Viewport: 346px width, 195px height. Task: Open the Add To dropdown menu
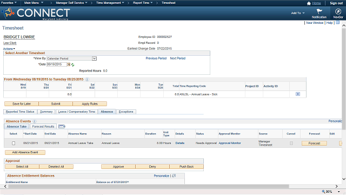click(x=297, y=13)
